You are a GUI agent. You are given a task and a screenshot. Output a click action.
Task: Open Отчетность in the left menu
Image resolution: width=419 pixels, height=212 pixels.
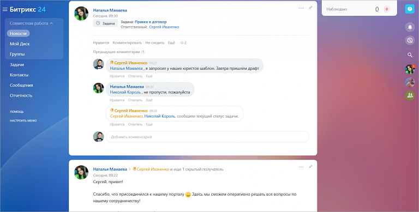[21, 95]
